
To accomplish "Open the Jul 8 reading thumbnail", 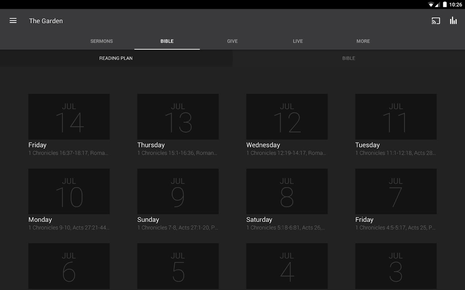I will (287, 191).
